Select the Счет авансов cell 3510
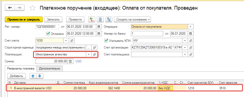This screenshot has height=97, width=244. [231, 88]
